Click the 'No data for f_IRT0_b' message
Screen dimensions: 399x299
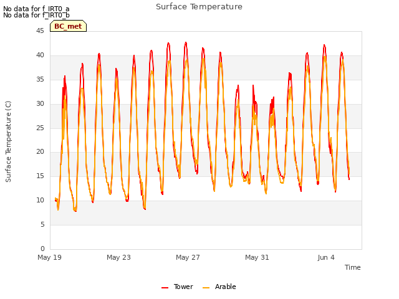click(x=36, y=15)
